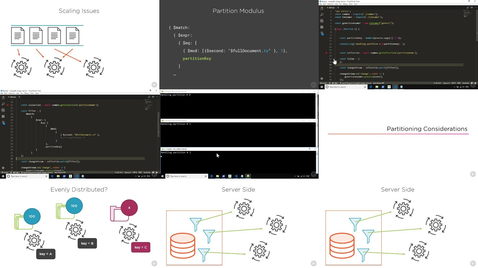
Task: Click Synchronize Changes in 'use strict' VS Code status bar
Action: point(330,83)
